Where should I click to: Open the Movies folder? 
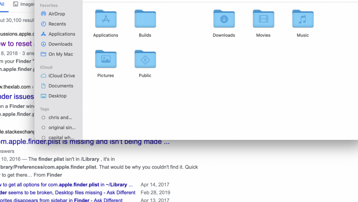263,19
